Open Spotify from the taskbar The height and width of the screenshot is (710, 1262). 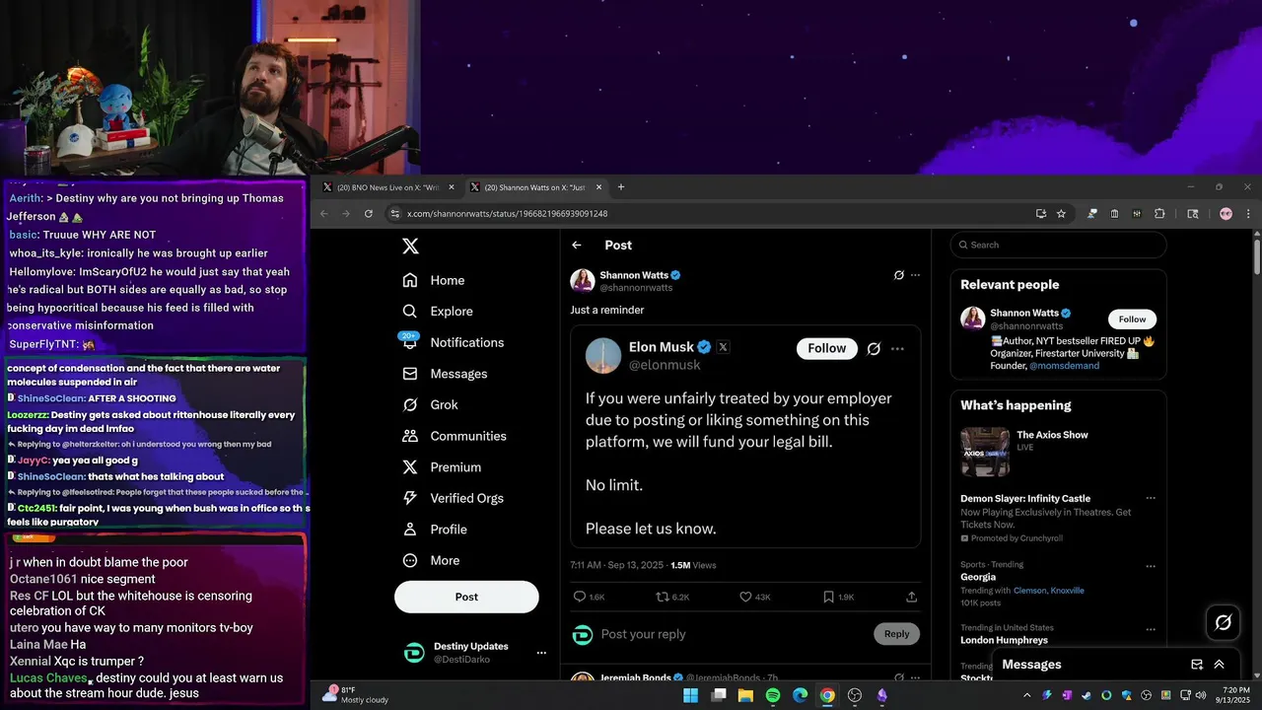[773, 695]
